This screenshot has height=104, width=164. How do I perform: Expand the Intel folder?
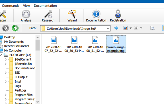(6, 82)
